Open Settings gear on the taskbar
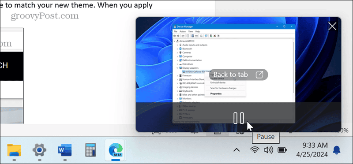 point(39,150)
